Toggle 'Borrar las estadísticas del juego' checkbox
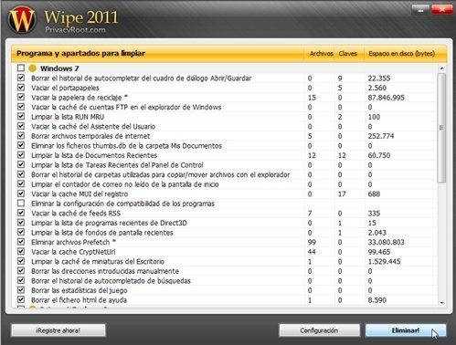 21,290
